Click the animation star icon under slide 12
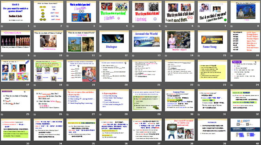Screen dimensions: 261x145 pyautogui.click(x=100, y=56)
